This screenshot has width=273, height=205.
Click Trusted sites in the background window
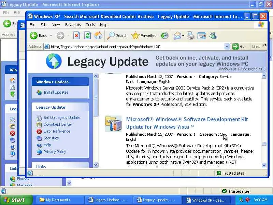[236, 191]
